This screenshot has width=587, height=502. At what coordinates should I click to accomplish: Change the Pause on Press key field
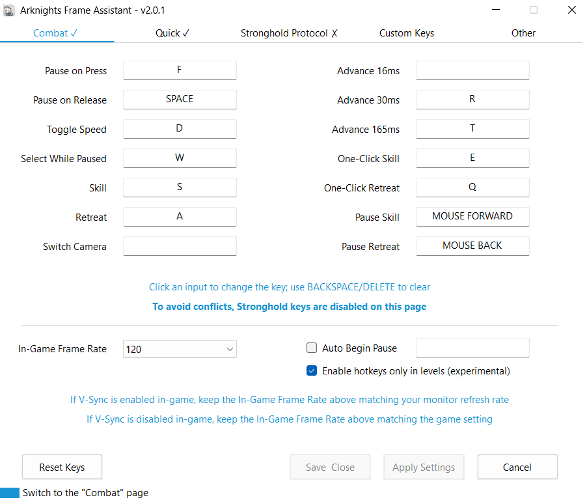pyautogui.click(x=180, y=70)
